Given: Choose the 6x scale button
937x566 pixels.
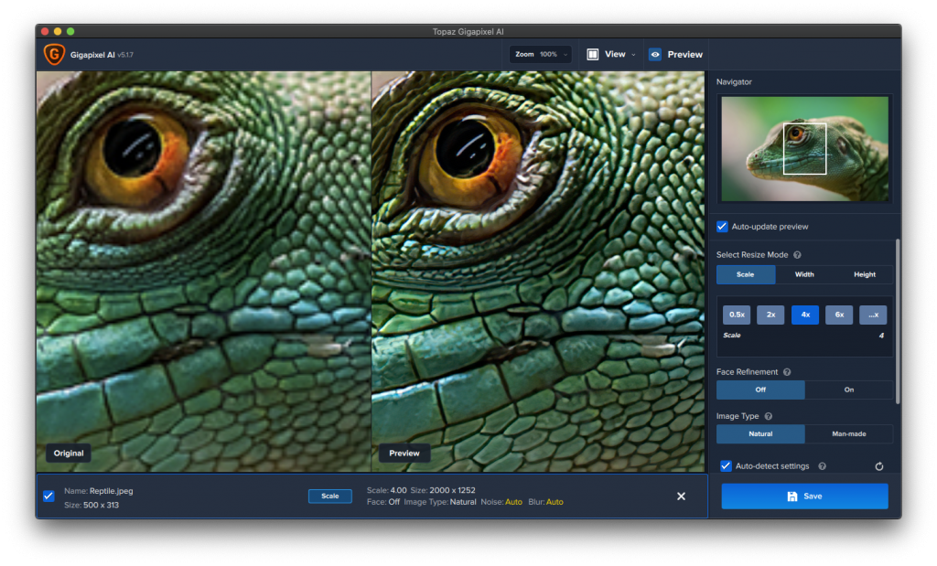Looking at the screenshot, I should (x=839, y=315).
